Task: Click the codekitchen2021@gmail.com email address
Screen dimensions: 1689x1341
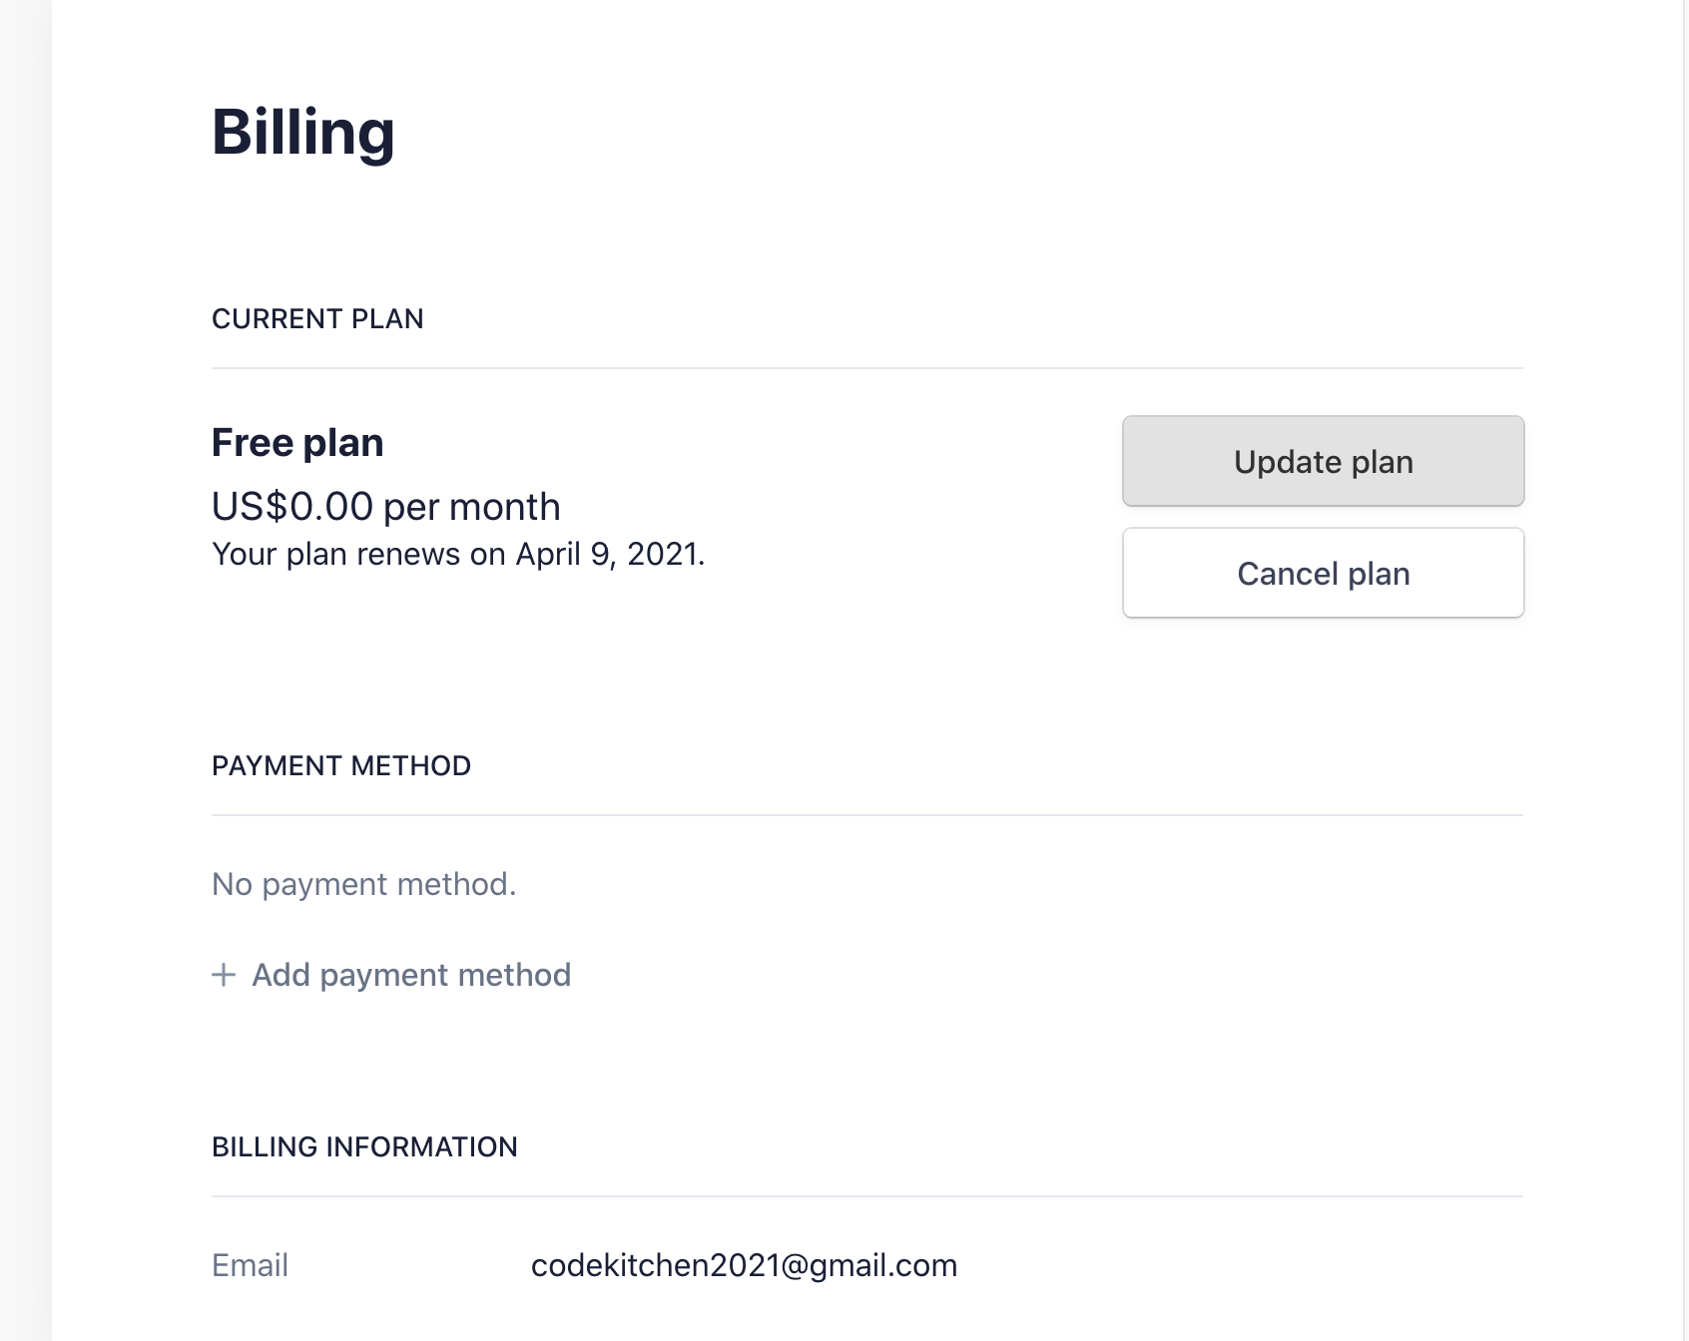Action: click(x=744, y=1265)
